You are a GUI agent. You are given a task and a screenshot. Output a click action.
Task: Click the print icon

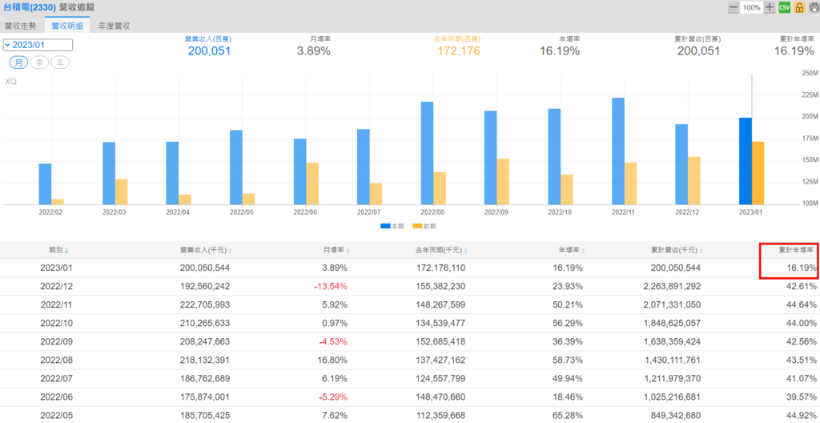(814, 7)
